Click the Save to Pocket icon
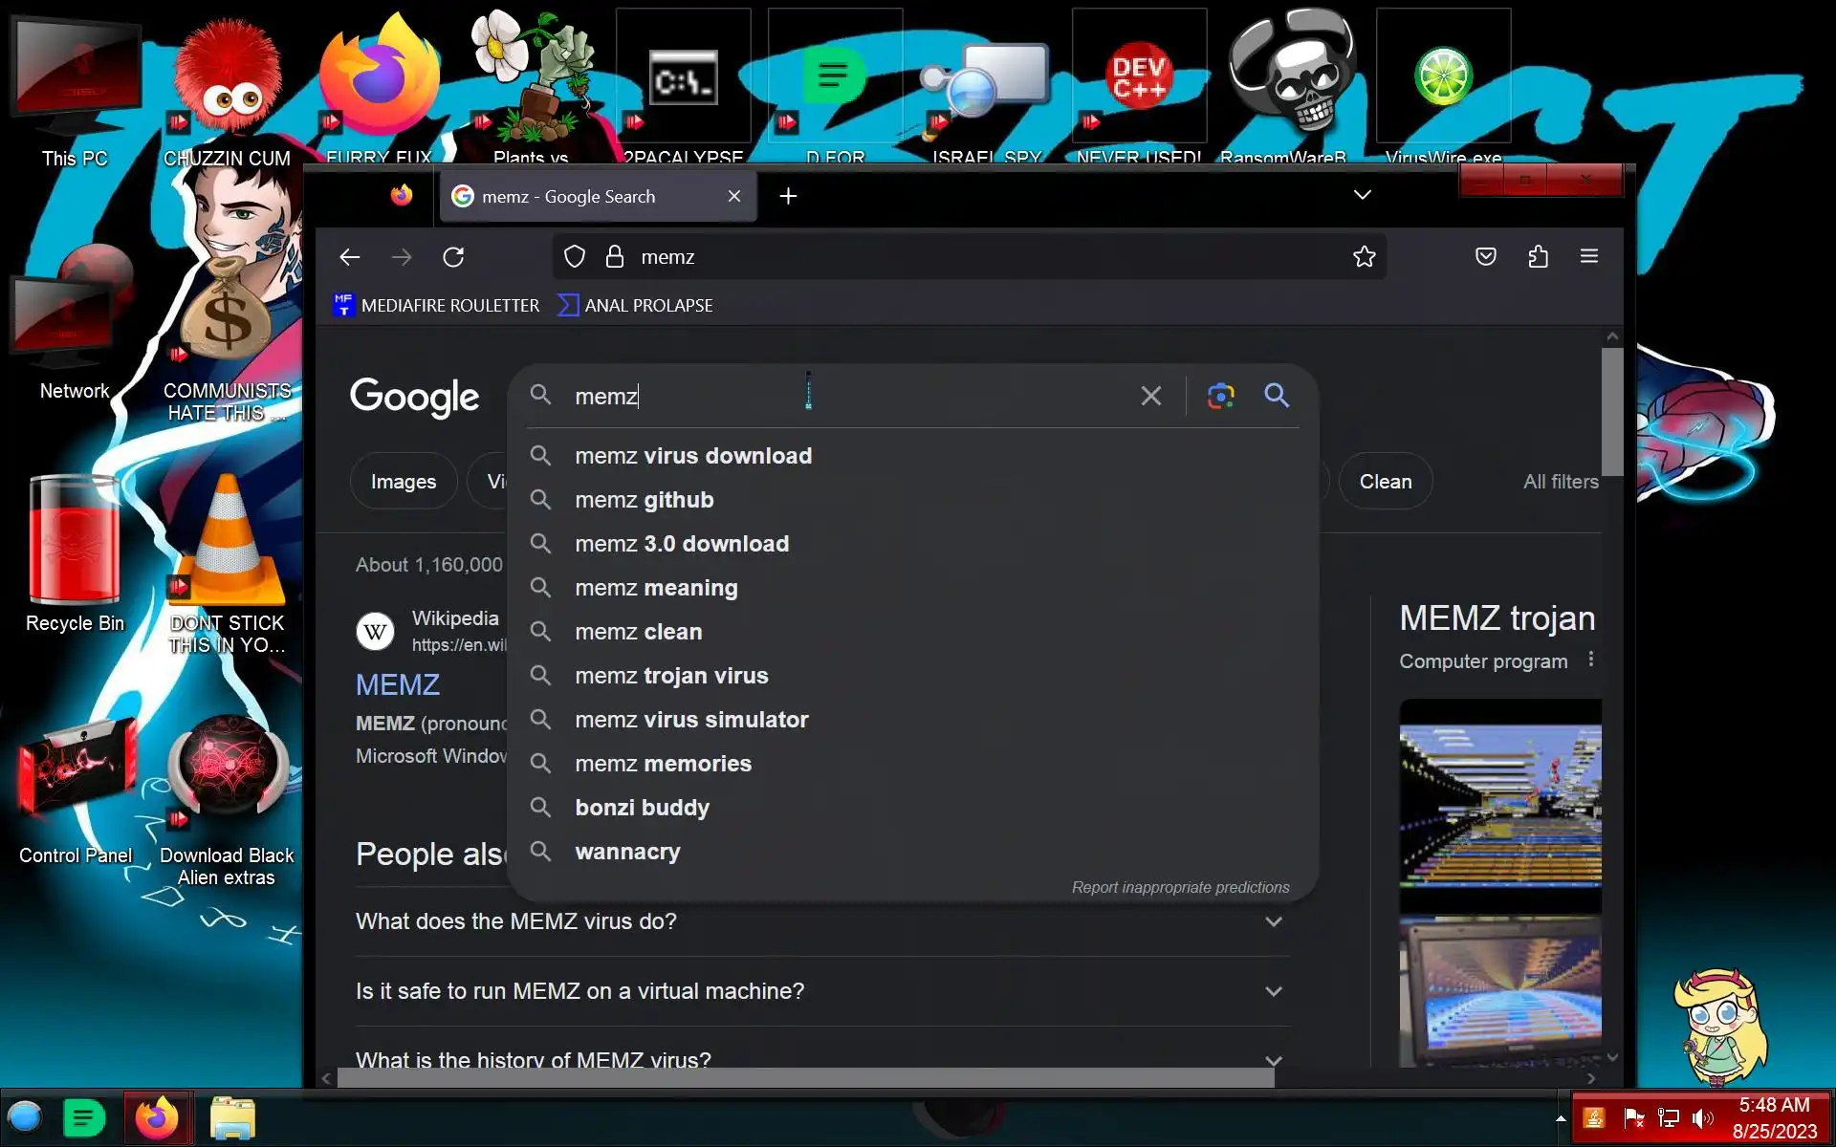Screen dimensions: 1836x1147 pos(1485,256)
